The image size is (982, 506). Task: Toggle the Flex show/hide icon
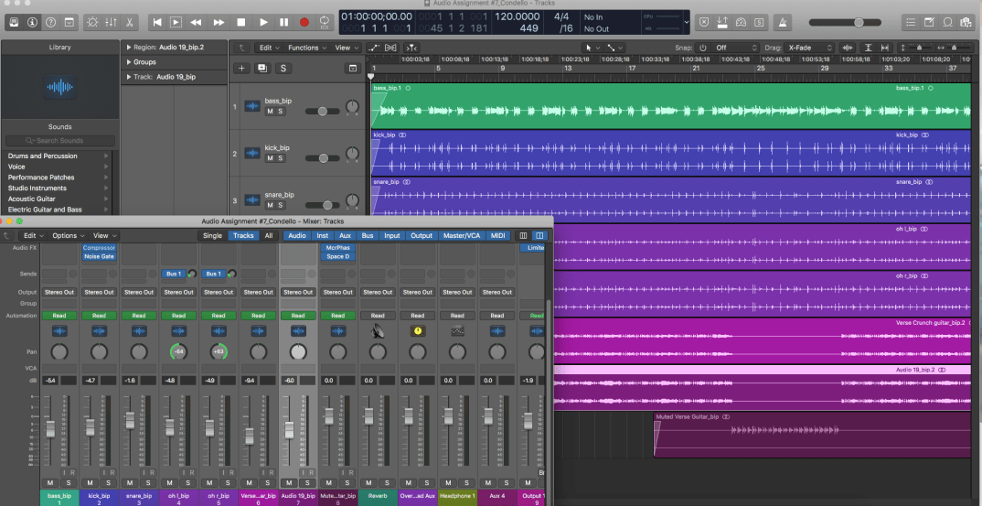click(x=391, y=48)
